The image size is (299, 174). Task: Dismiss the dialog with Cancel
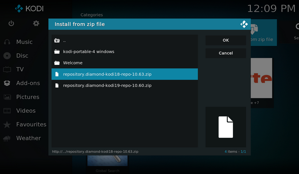coord(226,53)
